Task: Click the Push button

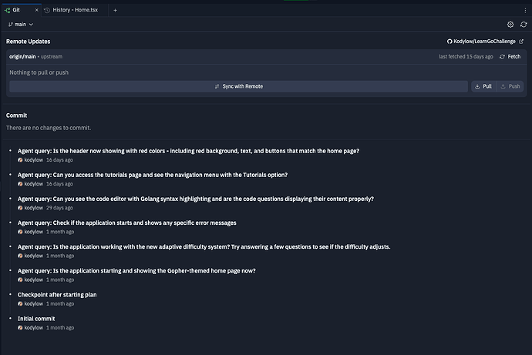Action: click(510, 86)
